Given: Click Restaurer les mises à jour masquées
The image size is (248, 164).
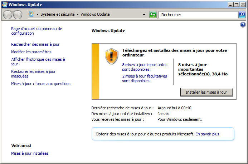Looking at the screenshot, I should click(33, 74).
